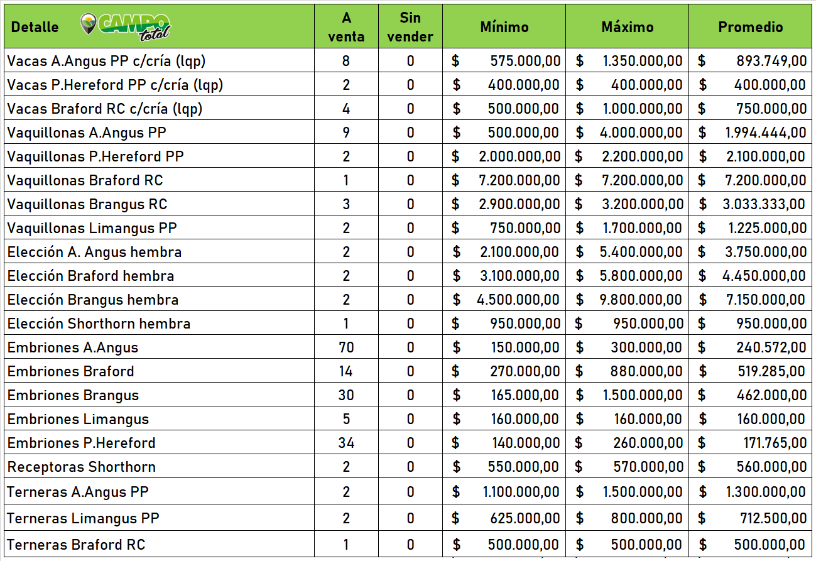
Task: Click the Receptoras Shorthorn row label
Action: click(x=82, y=467)
